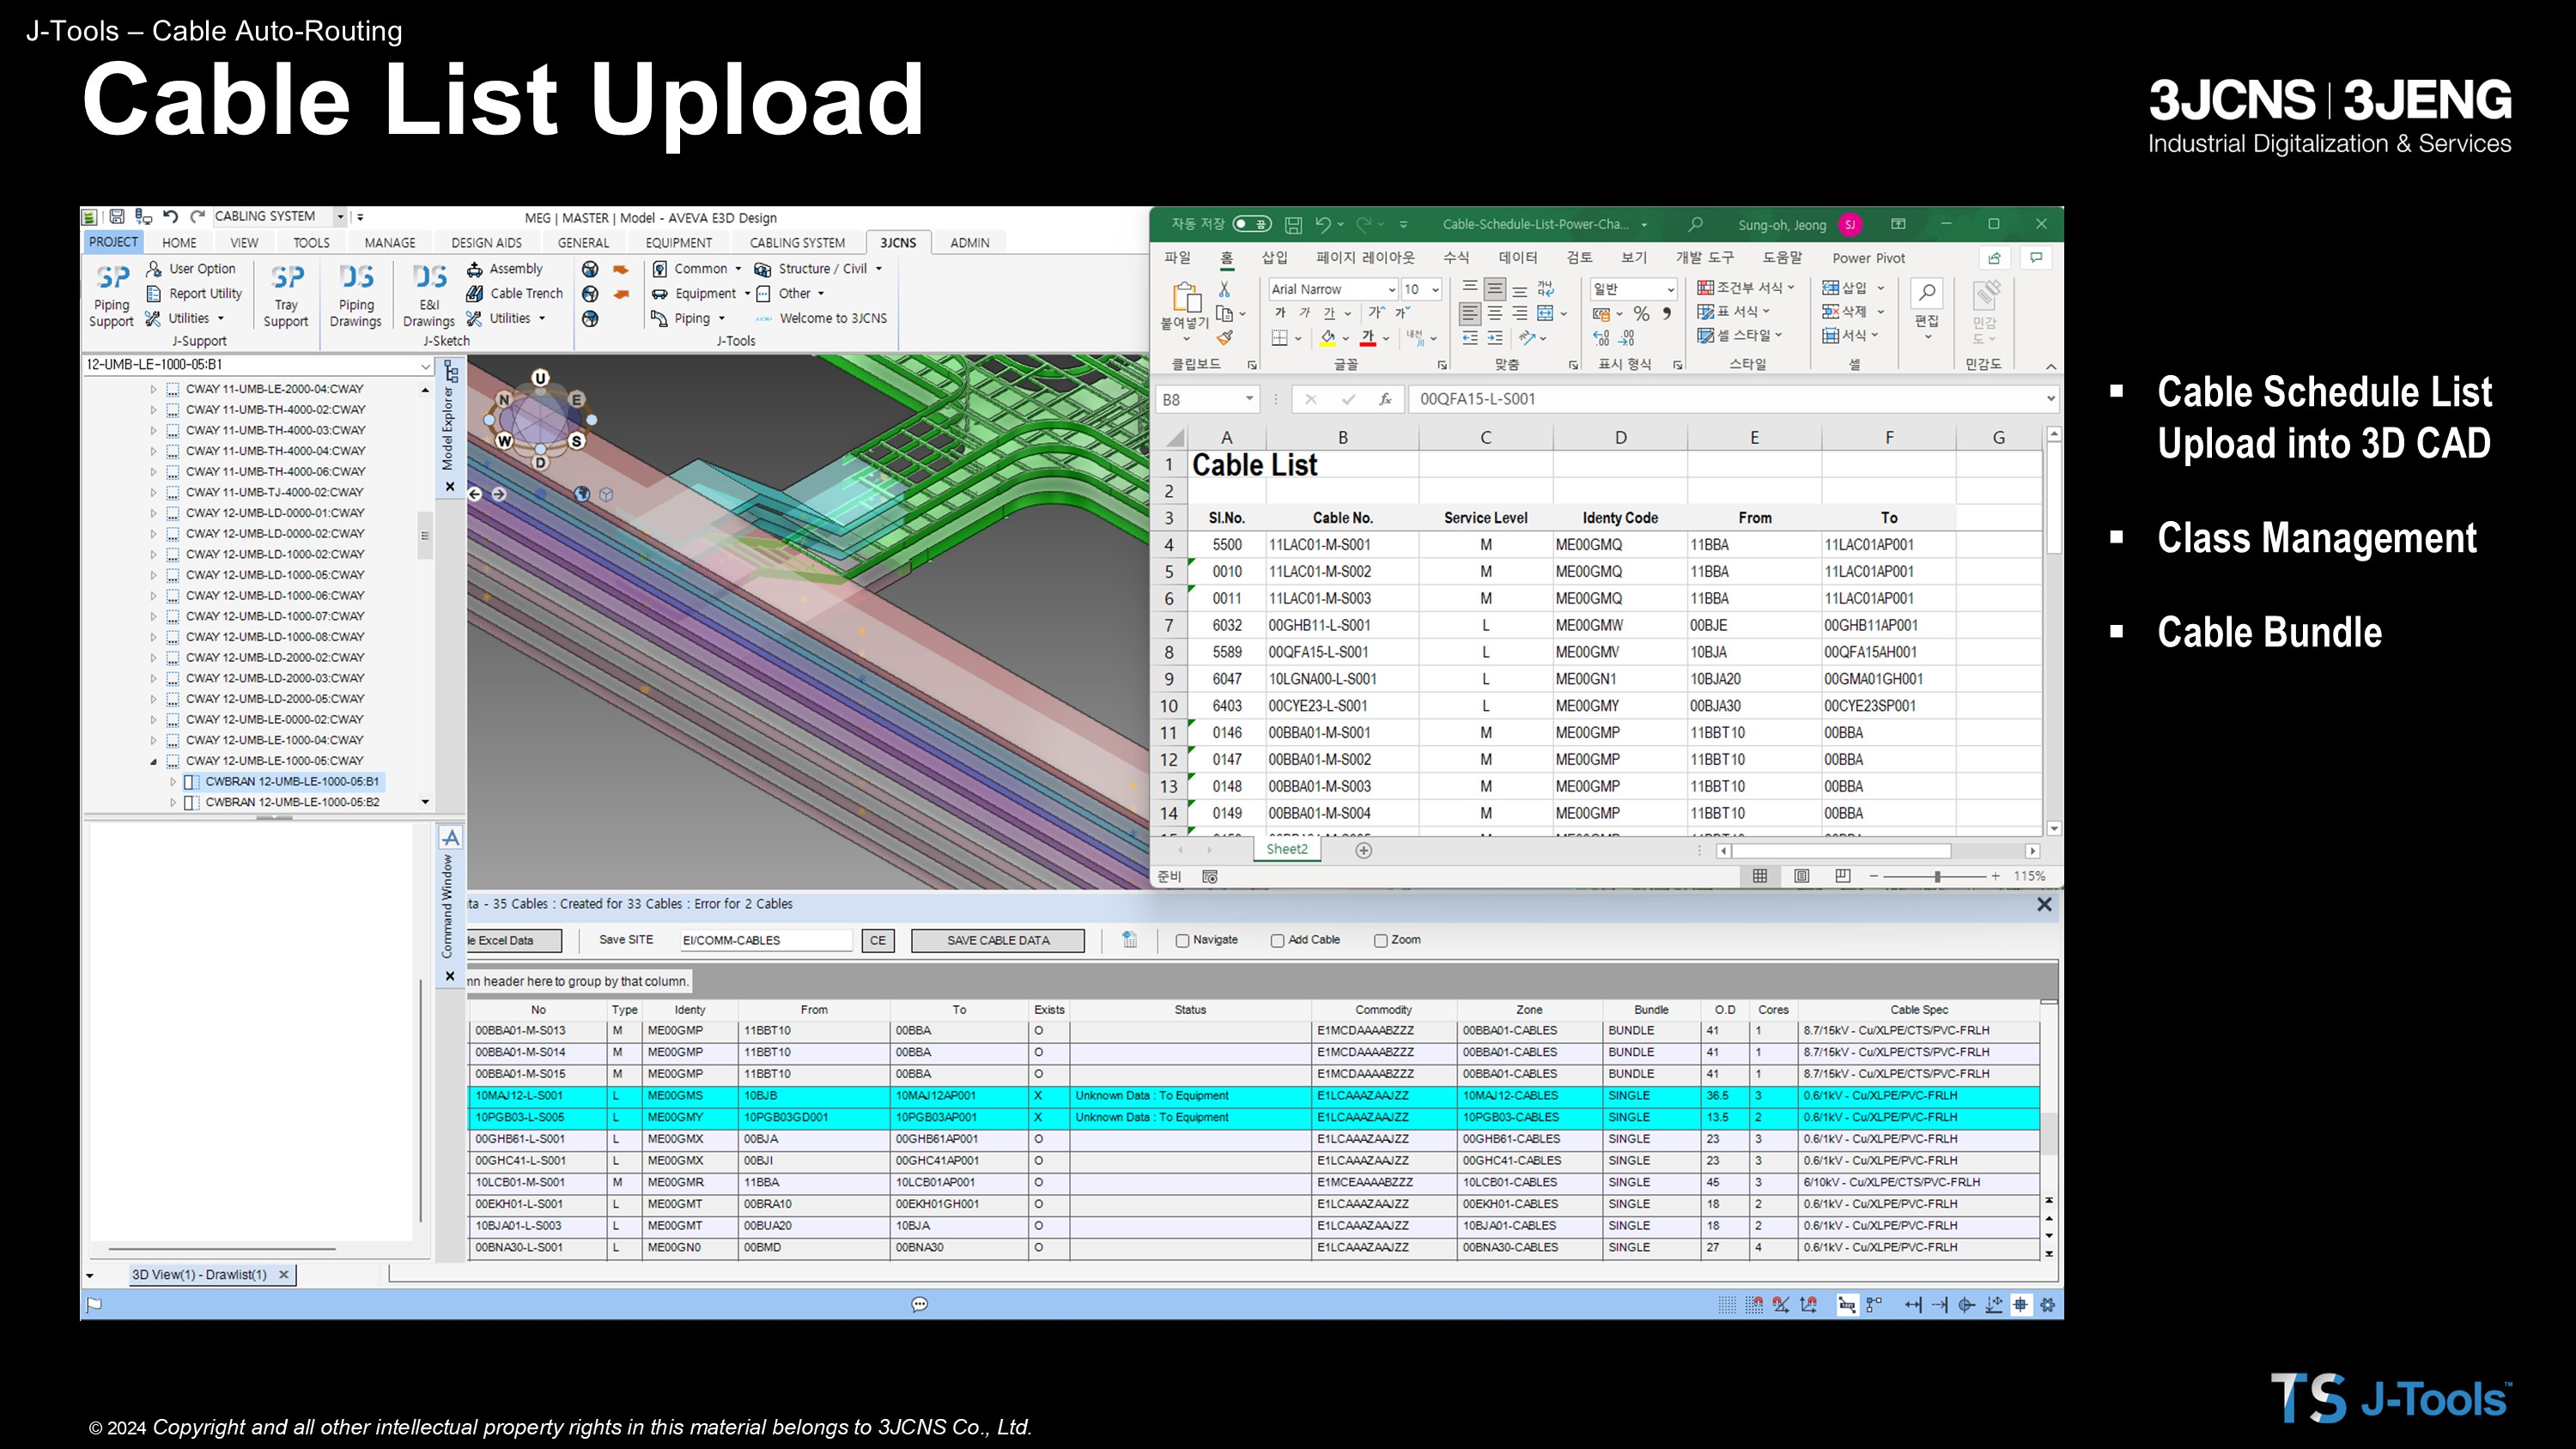Click Excel normal view icon

tap(1760, 876)
